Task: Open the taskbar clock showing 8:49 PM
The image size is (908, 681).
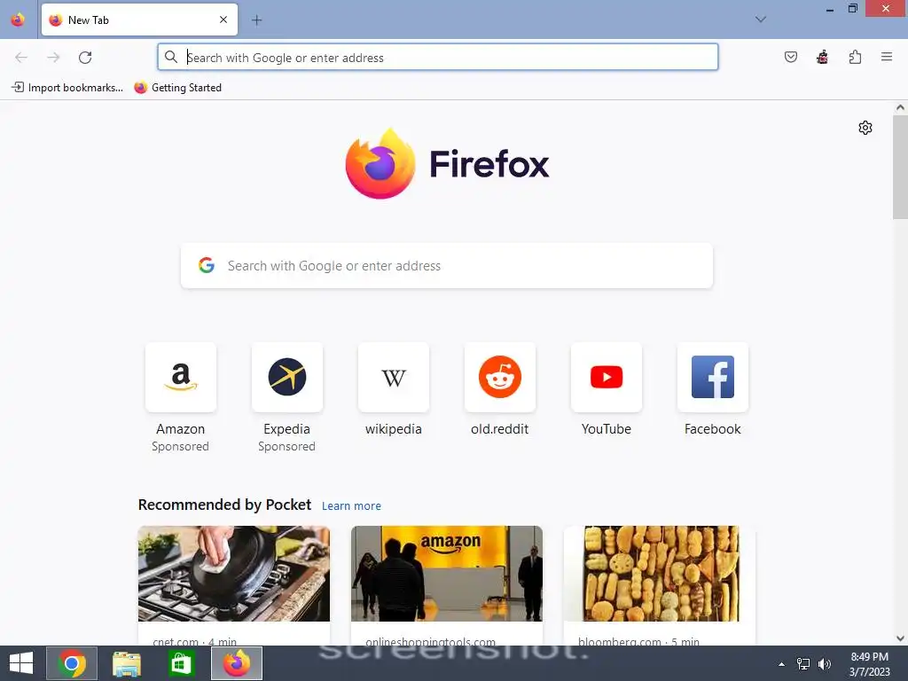Action: [869, 664]
